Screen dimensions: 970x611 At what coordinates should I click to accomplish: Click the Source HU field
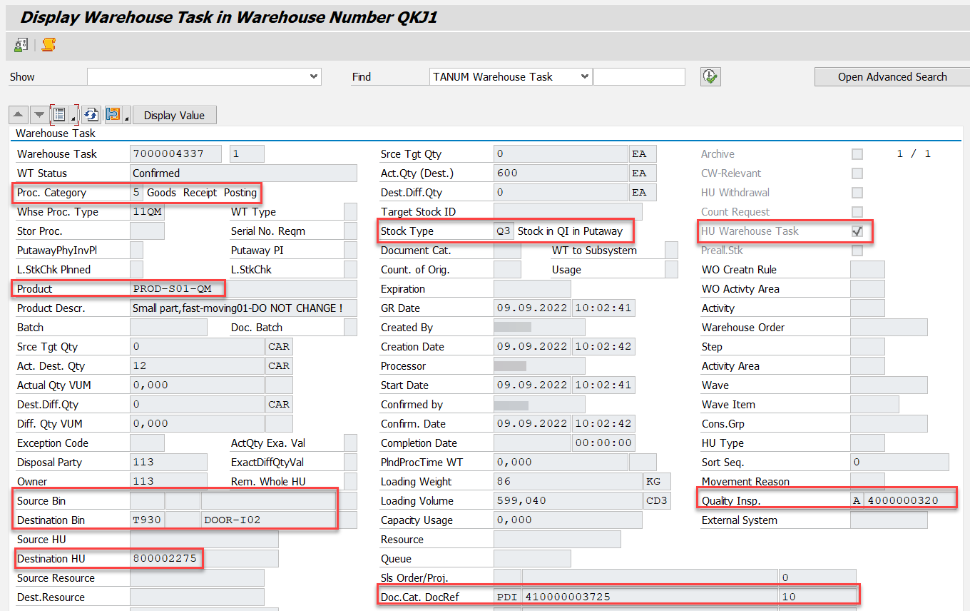pos(204,540)
